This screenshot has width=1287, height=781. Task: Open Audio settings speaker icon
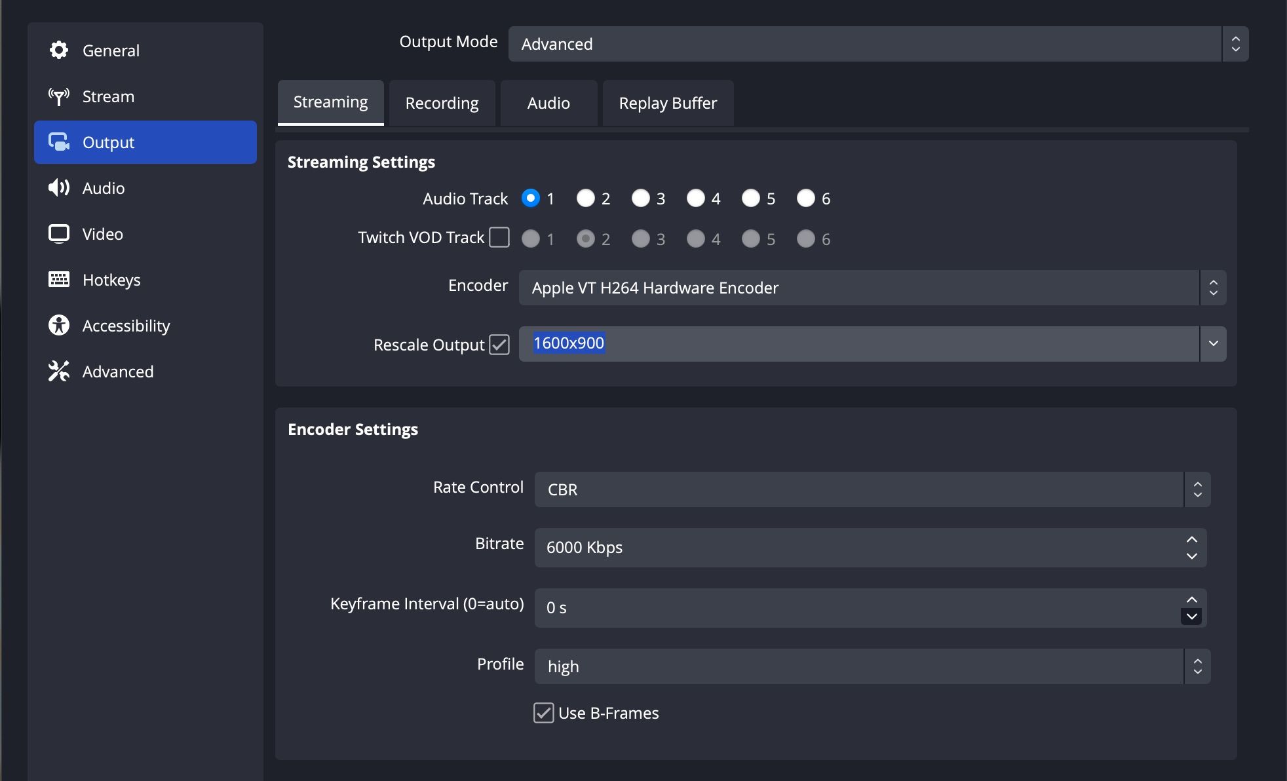tap(59, 188)
